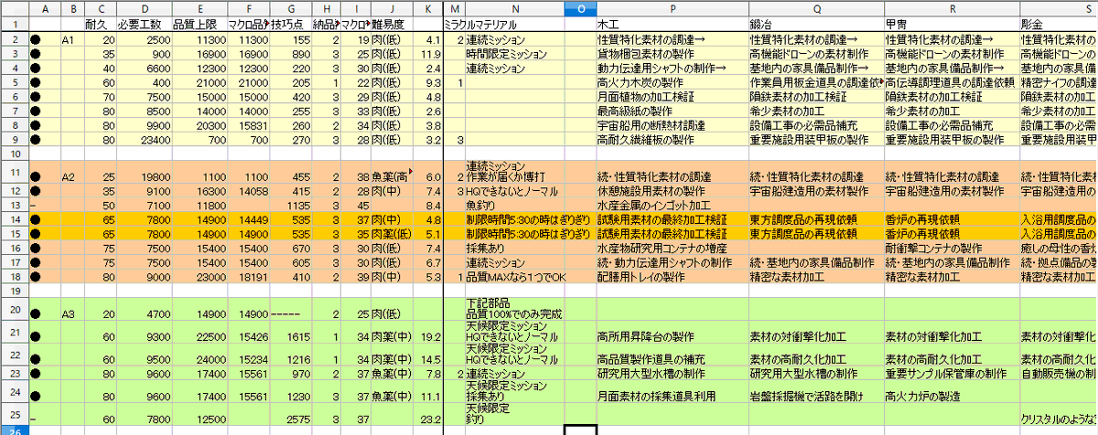1098x435 pixels.
Task: Click the 配膳用トレイの製作 cell
Action: (x=671, y=277)
